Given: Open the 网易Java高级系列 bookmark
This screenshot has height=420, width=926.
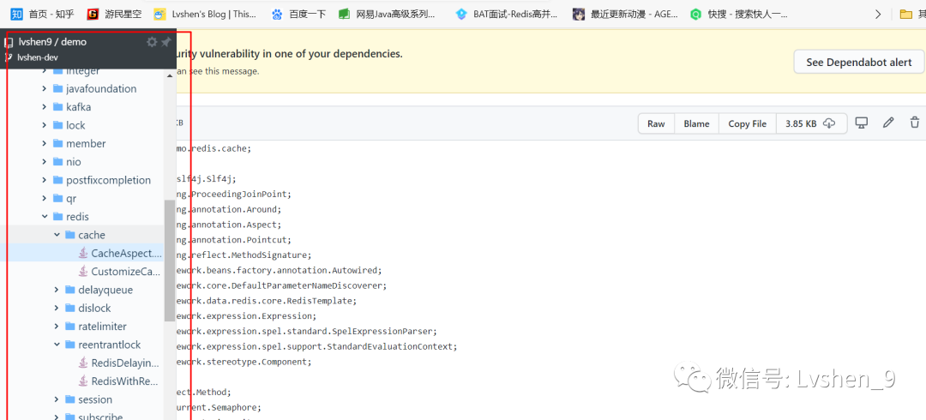Looking at the screenshot, I should (388, 14).
